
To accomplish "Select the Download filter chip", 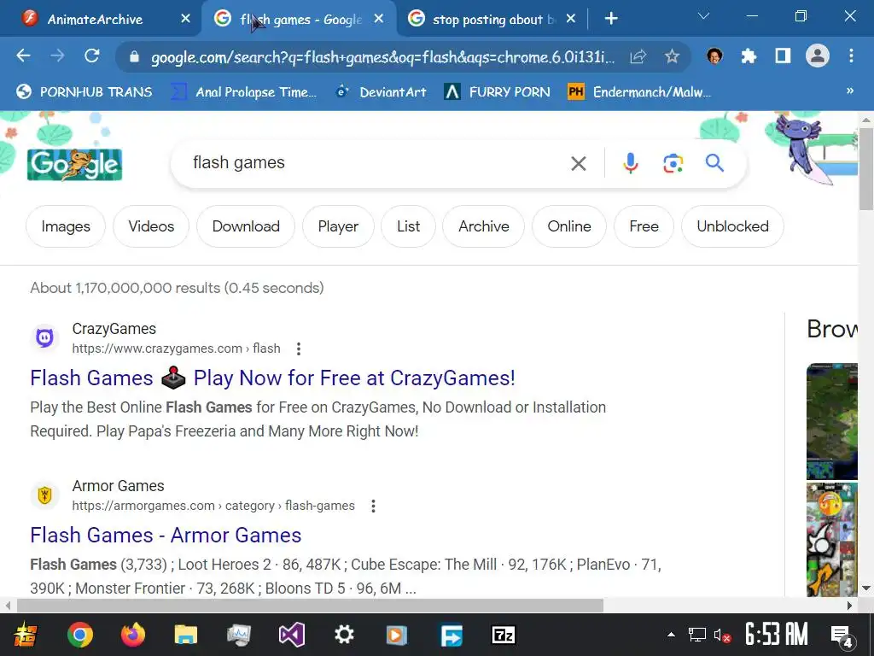I will [246, 226].
